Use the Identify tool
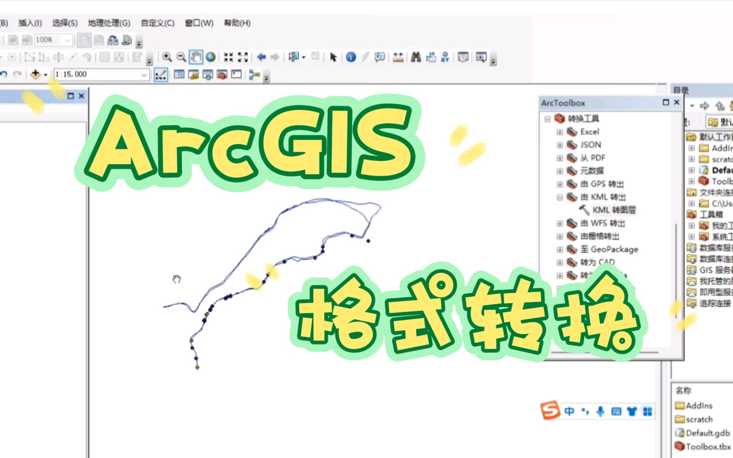 tap(351, 57)
